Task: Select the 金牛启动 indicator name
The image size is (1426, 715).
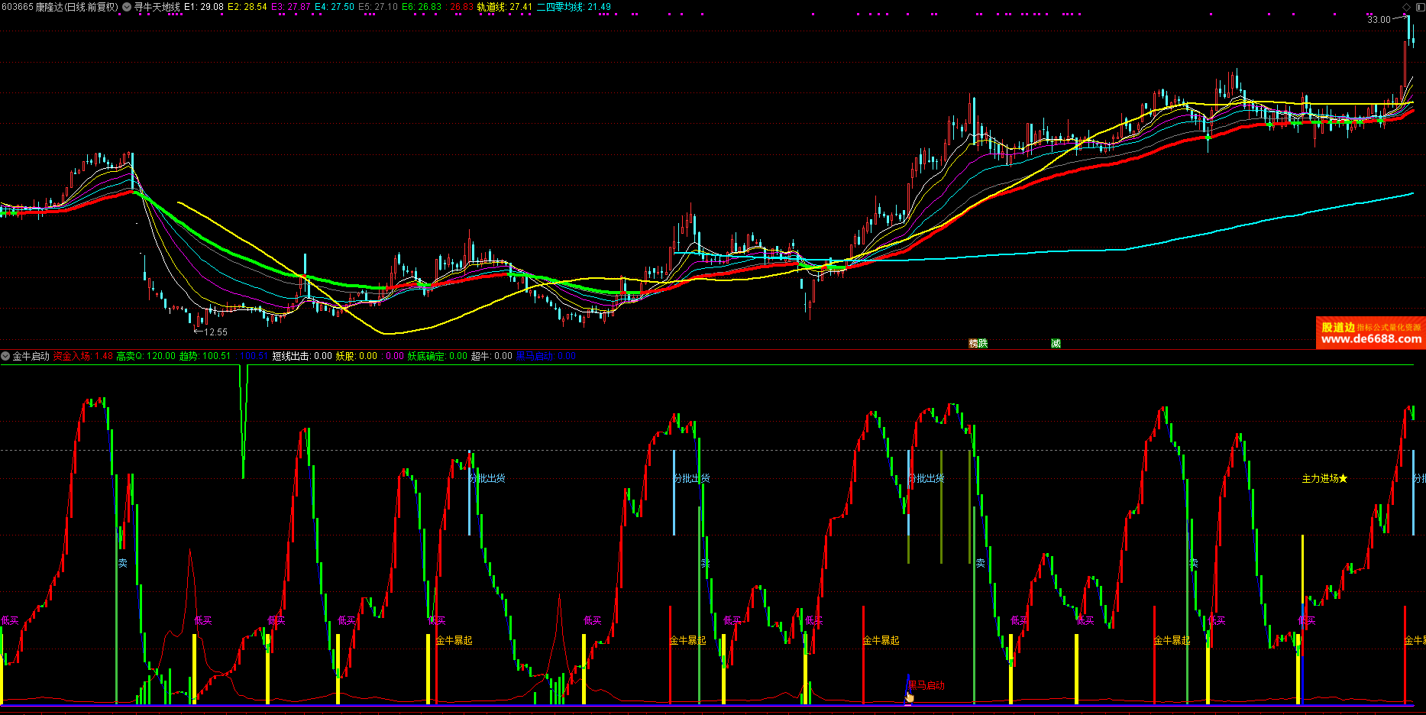Action: (31, 356)
